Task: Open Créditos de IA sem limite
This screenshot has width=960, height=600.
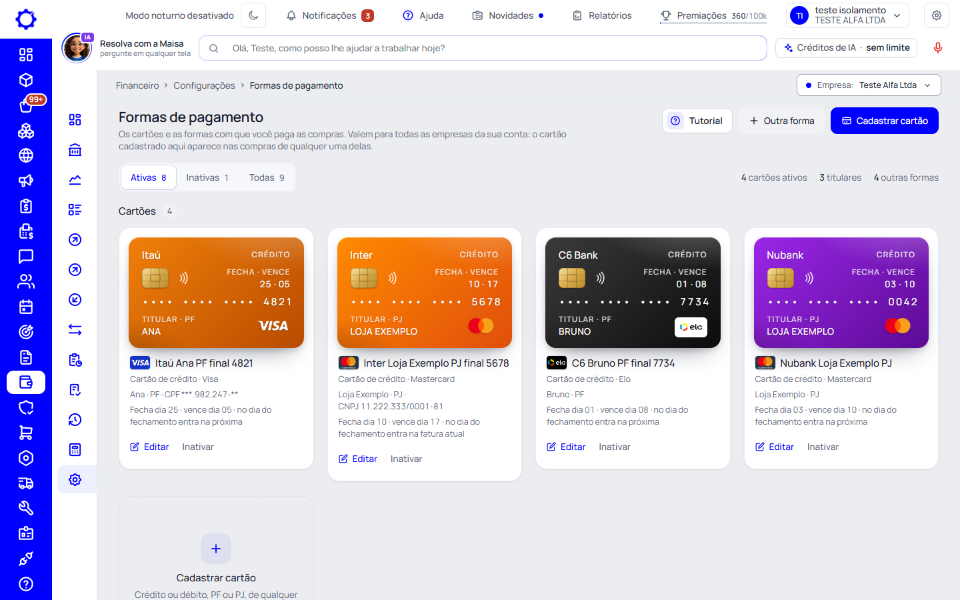Action: pyautogui.click(x=847, y=48)
